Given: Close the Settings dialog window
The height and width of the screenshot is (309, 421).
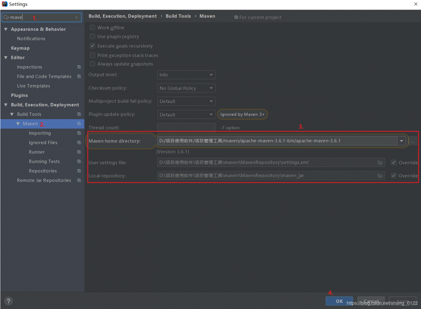Looking at the screenshot, I should tap(416, 4).
